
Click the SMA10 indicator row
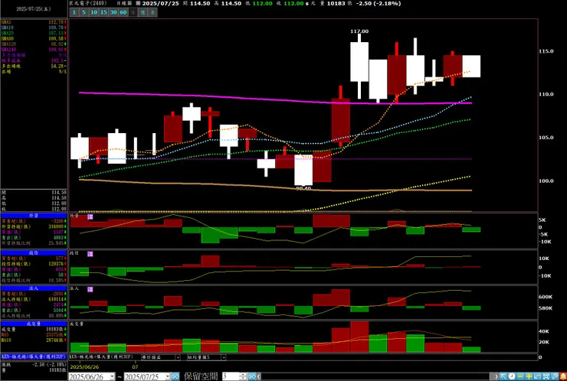pos(34,28)
